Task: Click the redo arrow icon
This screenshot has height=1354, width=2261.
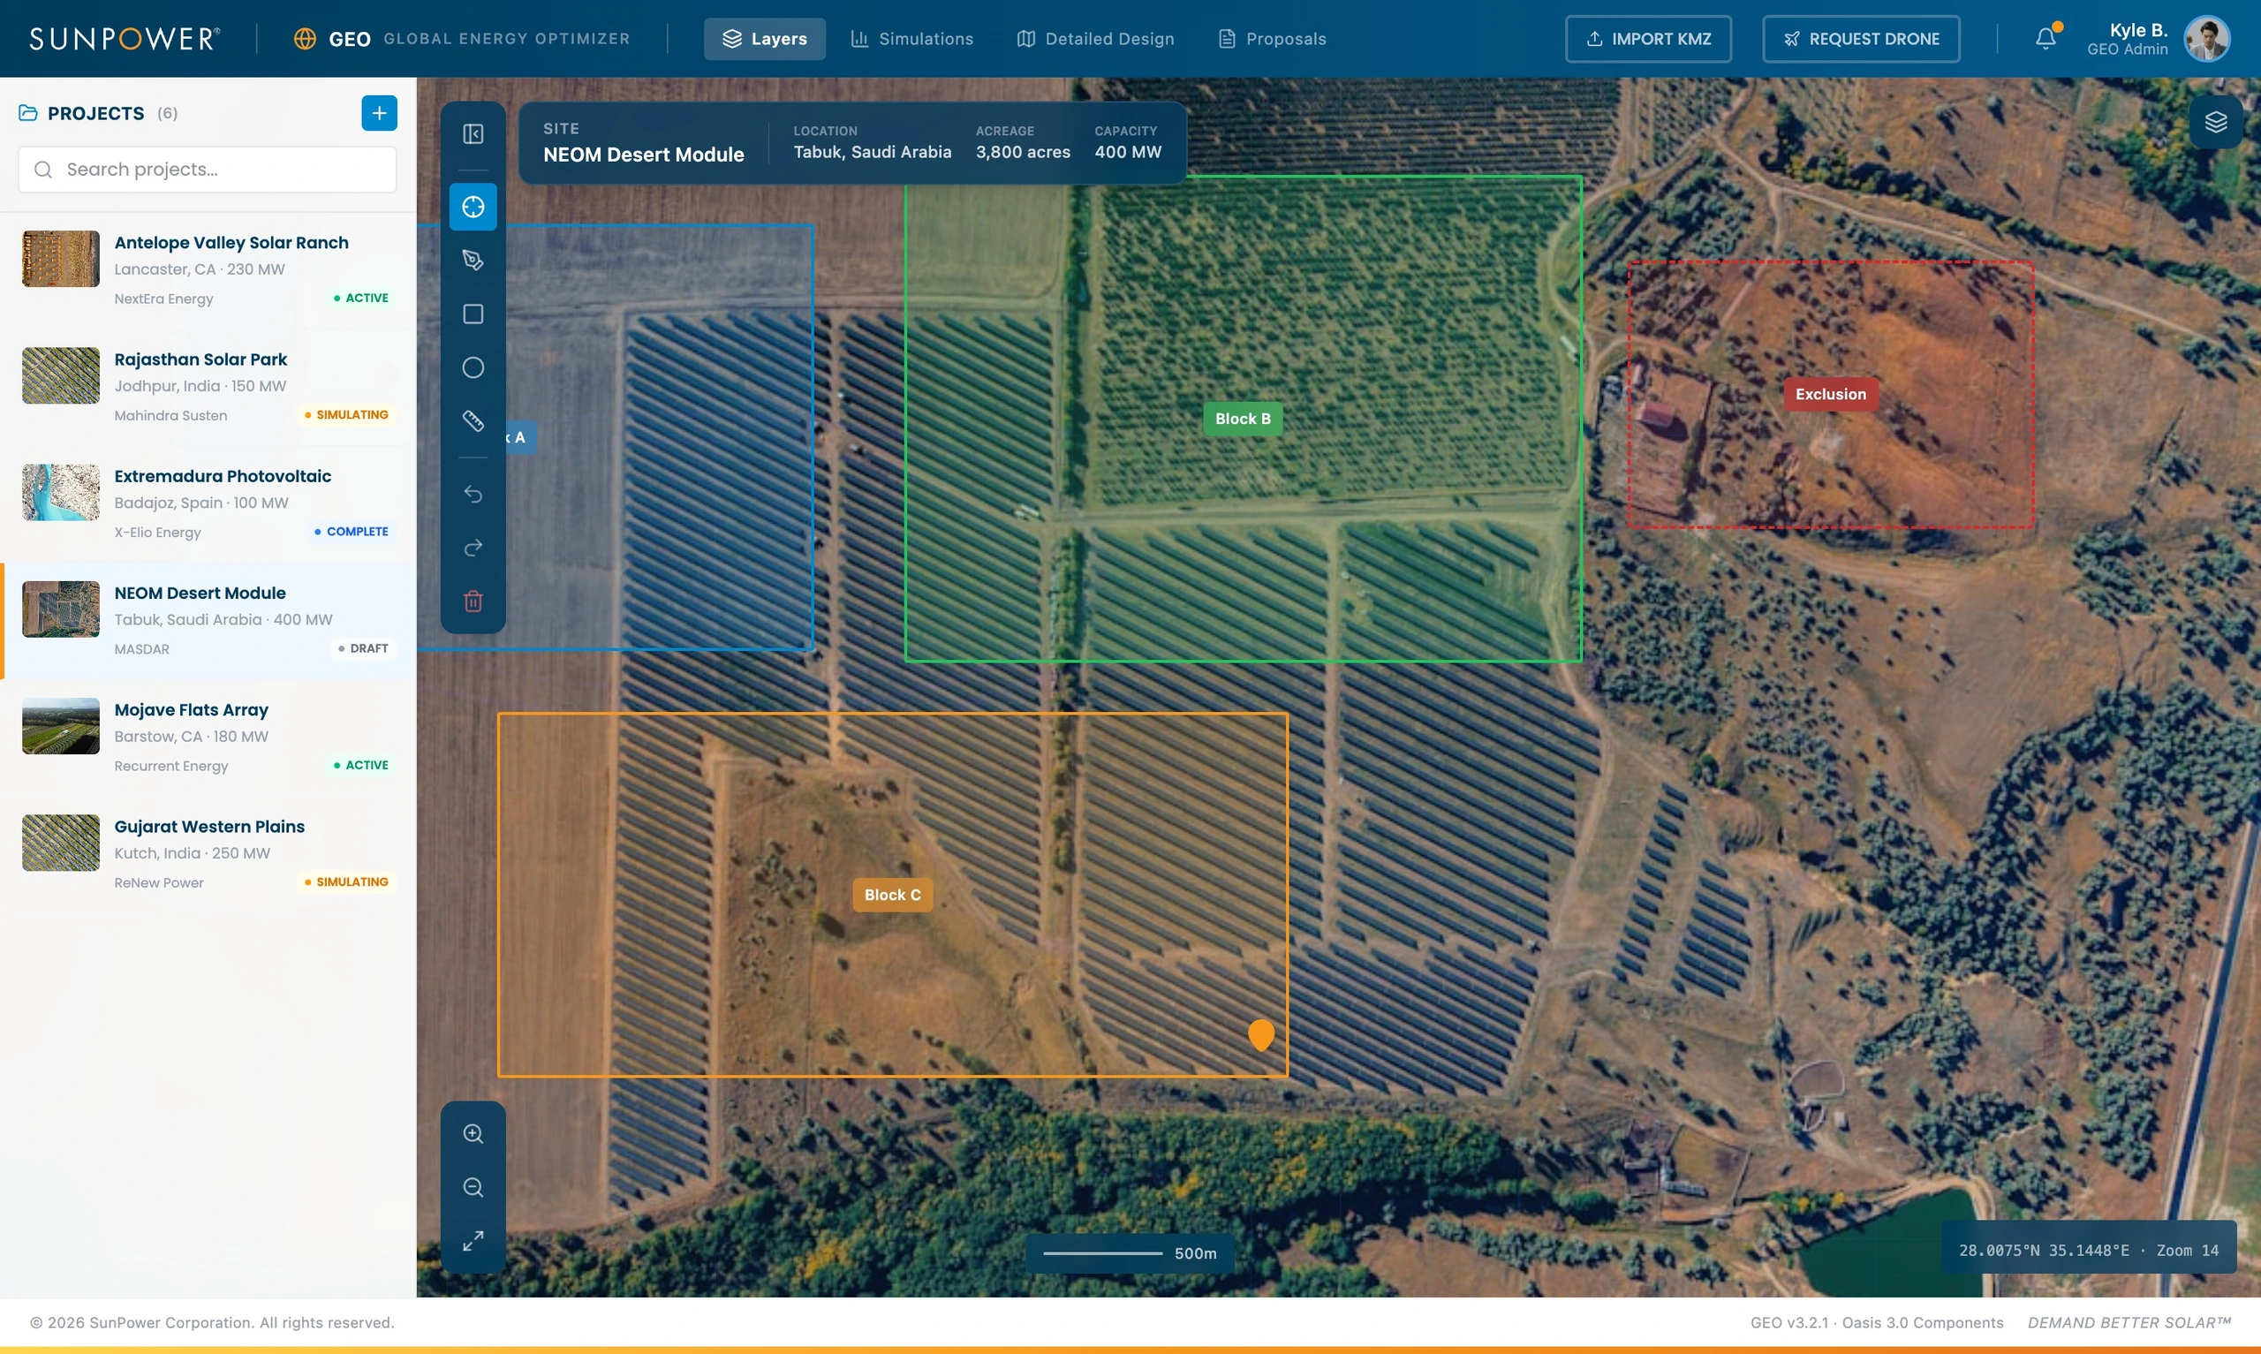Action: click(473, 548)
